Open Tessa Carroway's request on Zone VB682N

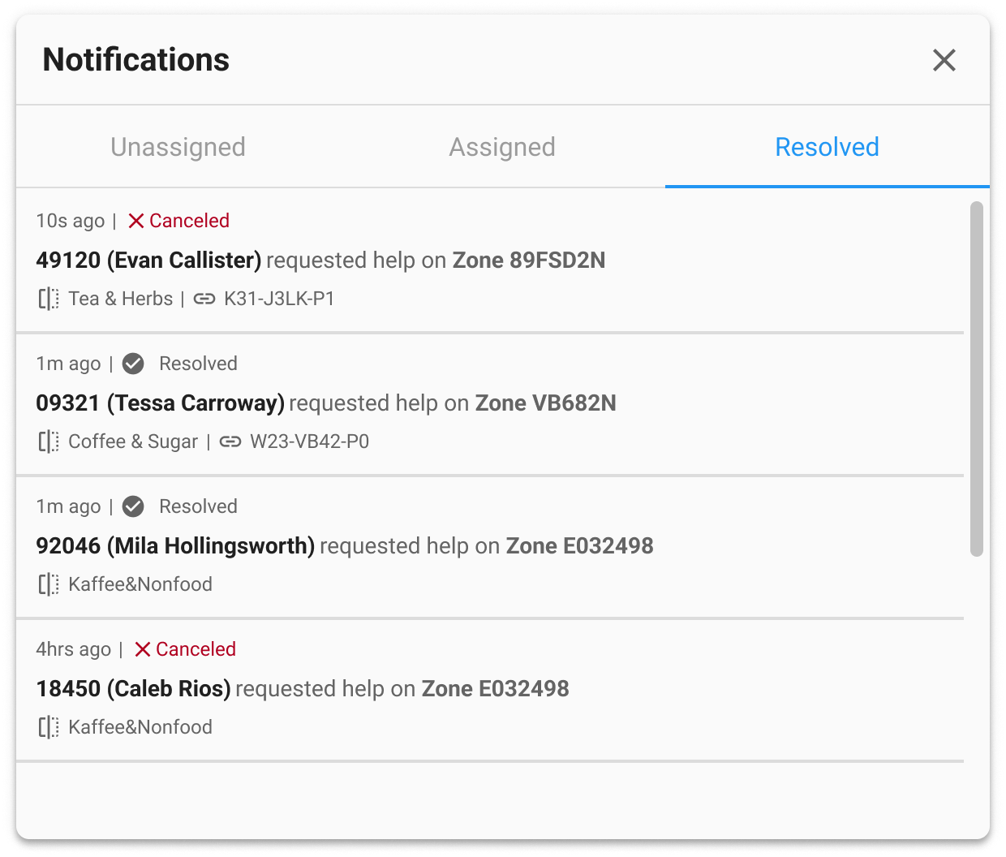tap(325, 403)
